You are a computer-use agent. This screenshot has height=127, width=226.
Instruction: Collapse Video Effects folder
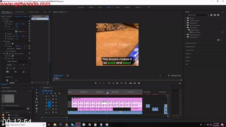click(x=186, y=28)
